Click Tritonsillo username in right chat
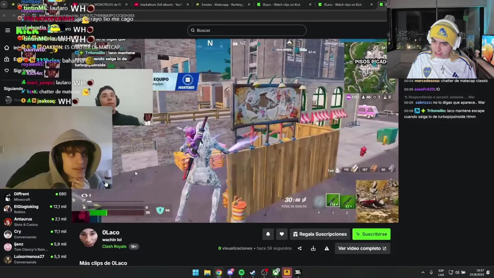 436,111
